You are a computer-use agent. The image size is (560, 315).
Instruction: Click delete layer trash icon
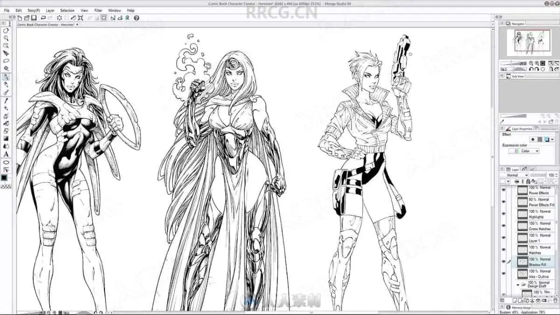point(555,301)
